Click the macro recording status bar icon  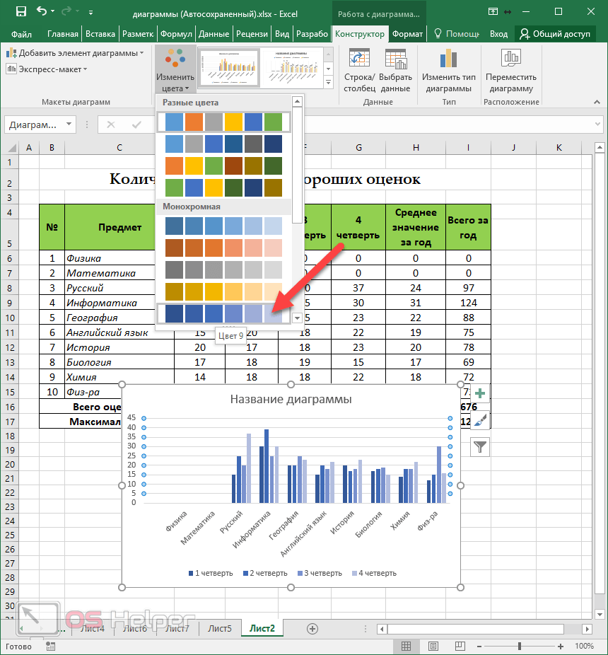click(50, 647)
